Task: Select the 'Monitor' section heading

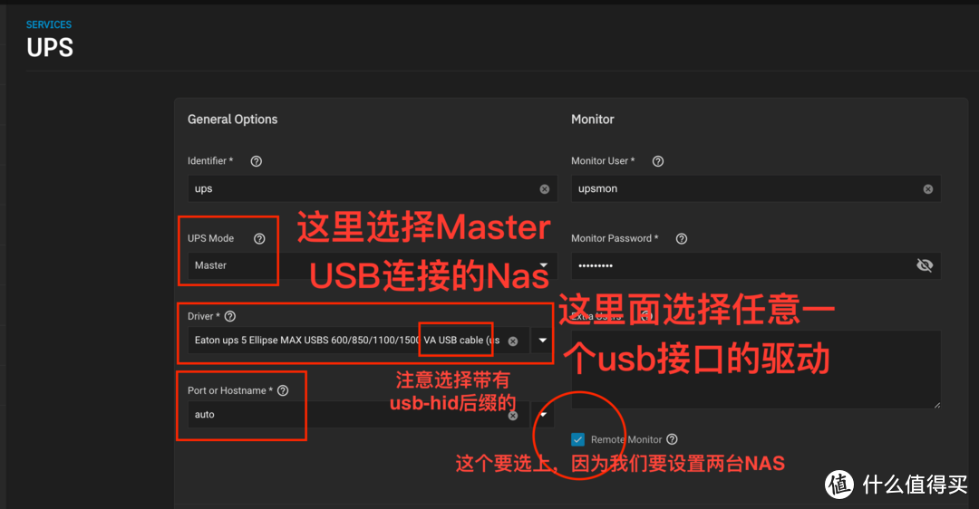Action: point(593,120)
